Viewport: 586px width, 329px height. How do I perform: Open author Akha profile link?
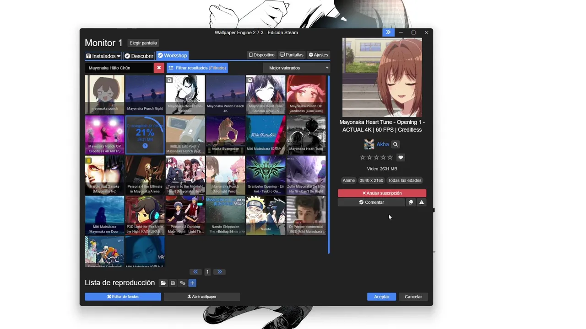click(383, 144)
